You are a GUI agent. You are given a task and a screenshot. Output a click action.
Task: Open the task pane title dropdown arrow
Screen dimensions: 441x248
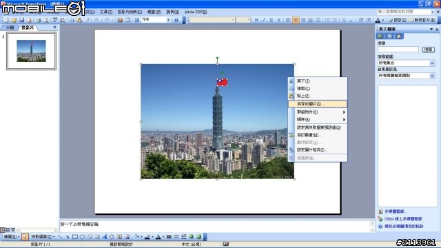(x=431, y=29)
